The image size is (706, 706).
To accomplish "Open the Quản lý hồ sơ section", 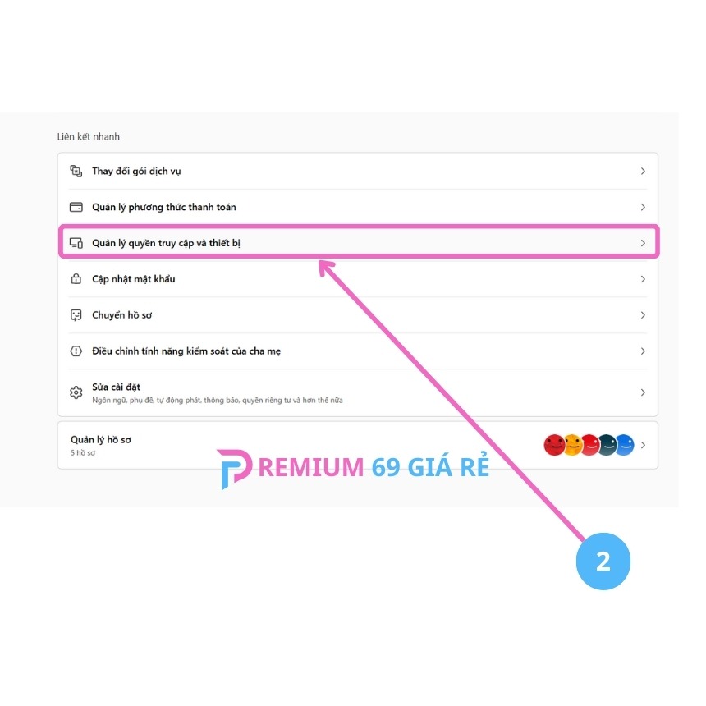I will (101, 440).
